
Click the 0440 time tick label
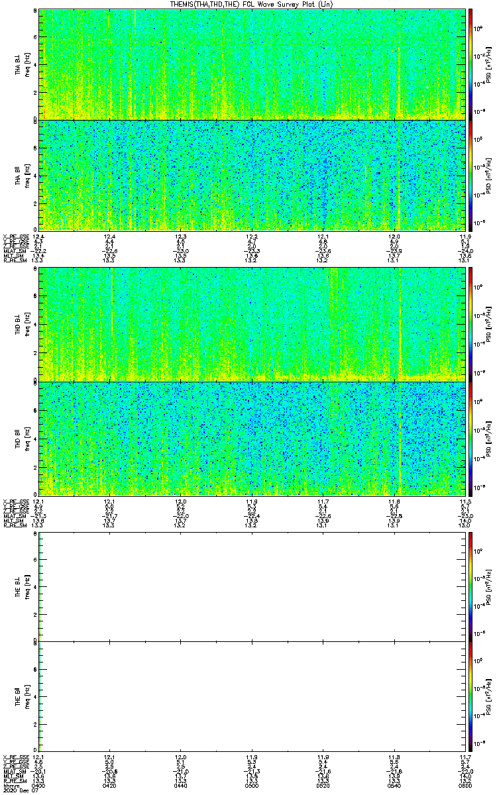click(x=181, y=785)
